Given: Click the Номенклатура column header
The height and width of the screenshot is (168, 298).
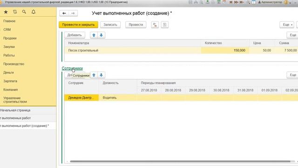Looking at the screenshot, I should [133, 43].
